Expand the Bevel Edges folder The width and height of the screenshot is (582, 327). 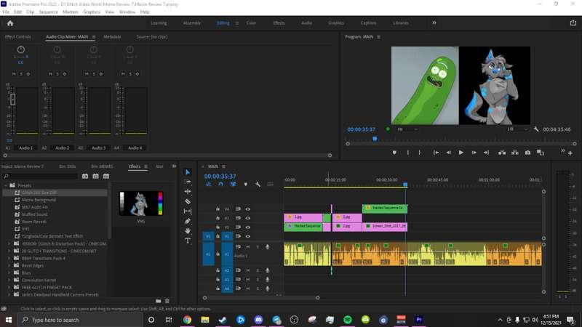click(x=9, y=265)
